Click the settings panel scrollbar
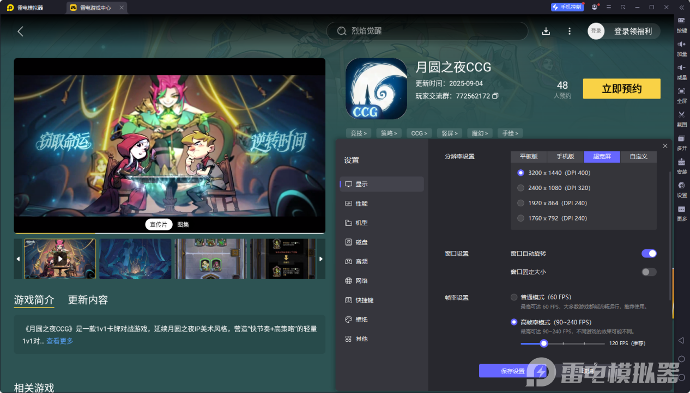Image resolution: width=690 pixels, height=393 pixels. pos(670,235)
